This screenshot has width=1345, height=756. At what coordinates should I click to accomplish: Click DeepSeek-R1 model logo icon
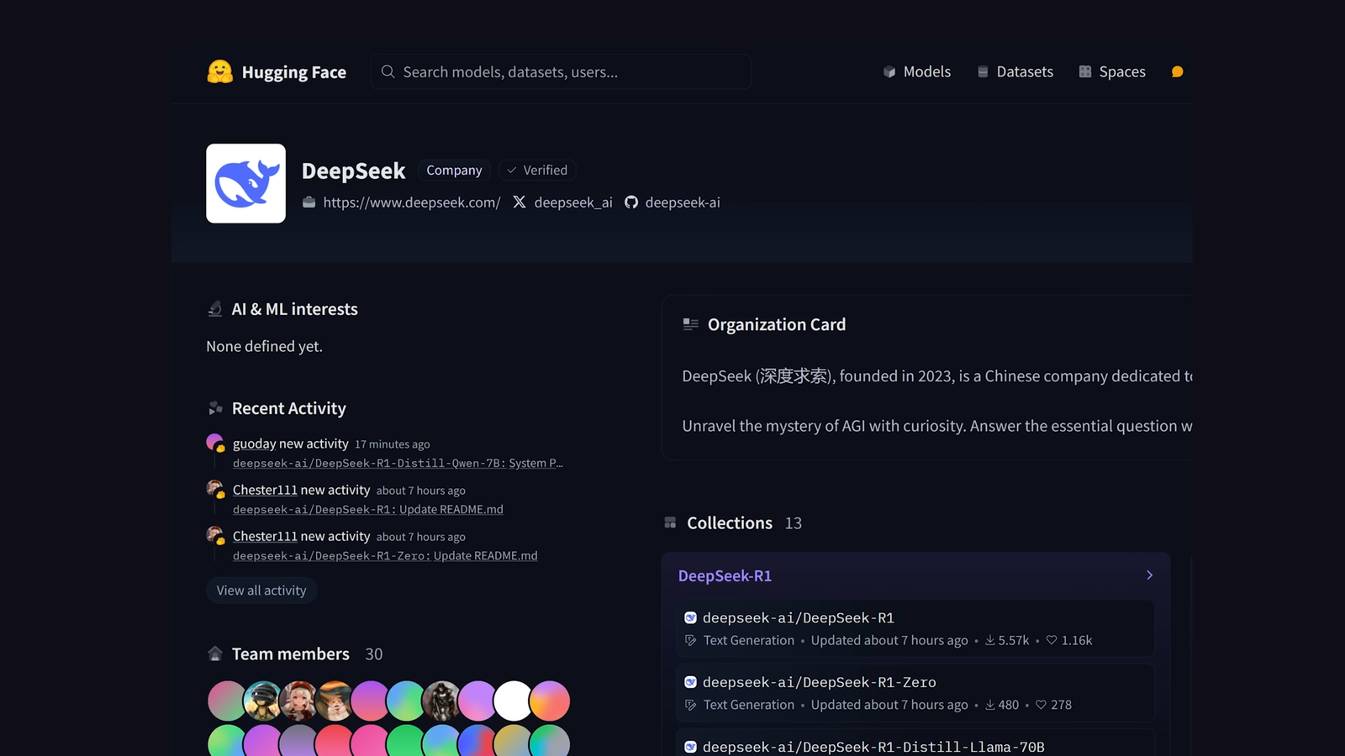point(690,617)
